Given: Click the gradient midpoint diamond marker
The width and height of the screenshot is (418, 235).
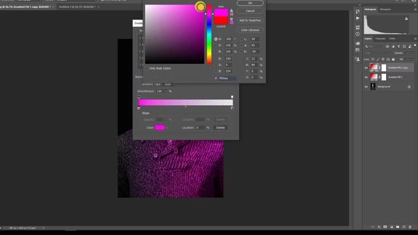Looking at the screenshot, I should [185, 106].
